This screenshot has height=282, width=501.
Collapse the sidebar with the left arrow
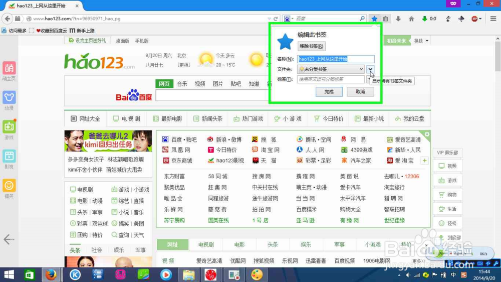point(9,239)
